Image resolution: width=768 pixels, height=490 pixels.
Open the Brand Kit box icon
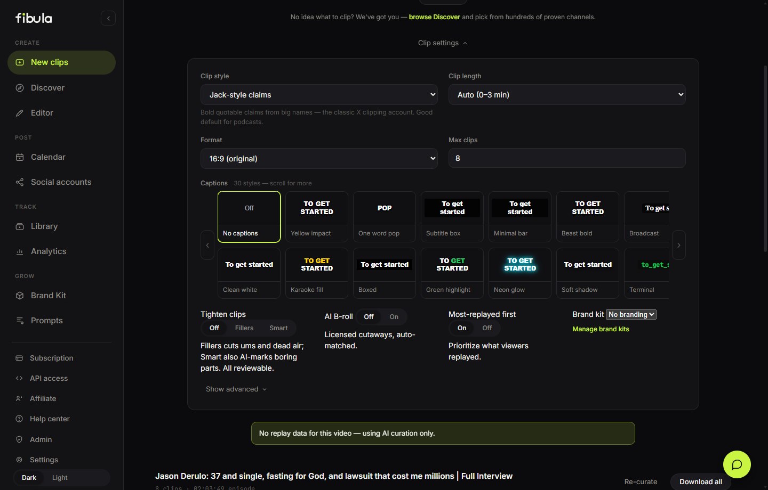coord(20,296)
